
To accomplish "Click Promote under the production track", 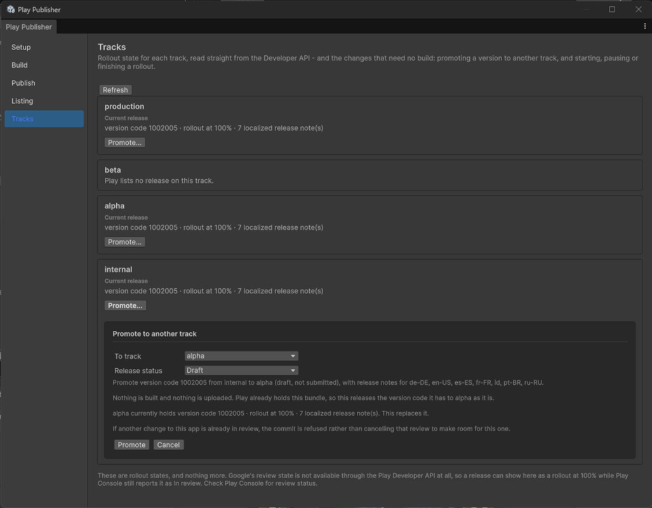I will [x=124, y=142].
